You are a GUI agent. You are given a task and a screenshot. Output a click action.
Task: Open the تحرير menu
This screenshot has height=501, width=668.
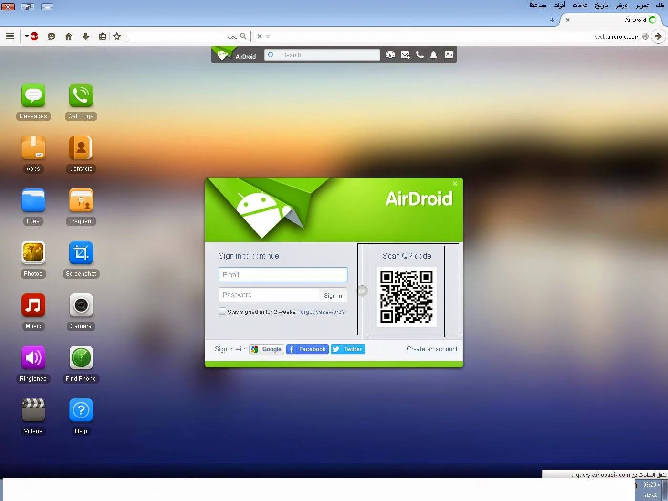(642, 6)
